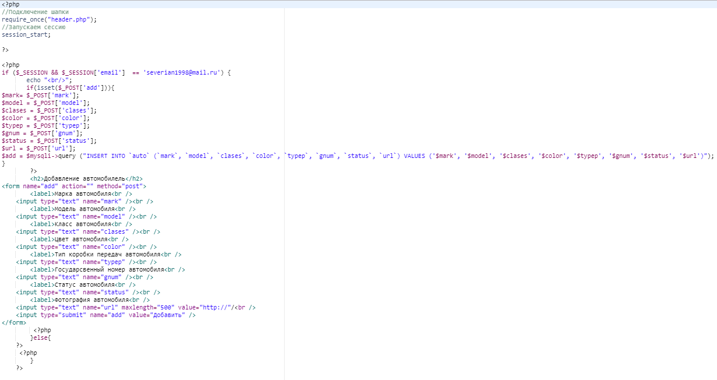The height and width of the screenshot is (380, 717).
Task: Click the h2 heading 'Добавление автомобиль'
Action: click(x=86, y=178)
